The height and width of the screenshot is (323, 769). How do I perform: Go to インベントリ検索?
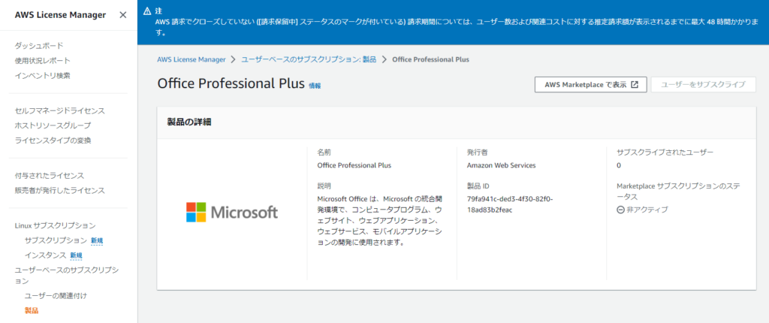pos(43,76)
